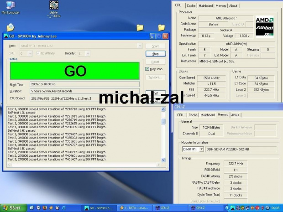Click the Cycle Time (Tras) value 11 clocks
This screenshot has width=283, height=212.
coord(236,195)
